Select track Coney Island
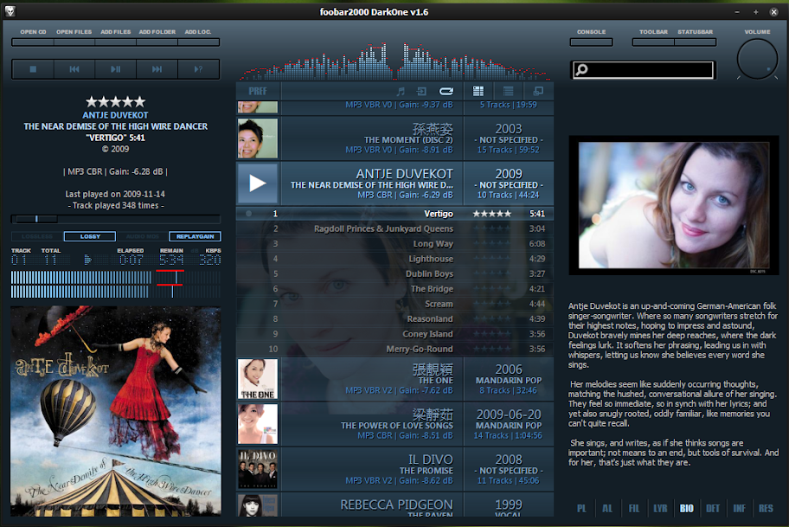The image size is (789, 527). (395, 334)
